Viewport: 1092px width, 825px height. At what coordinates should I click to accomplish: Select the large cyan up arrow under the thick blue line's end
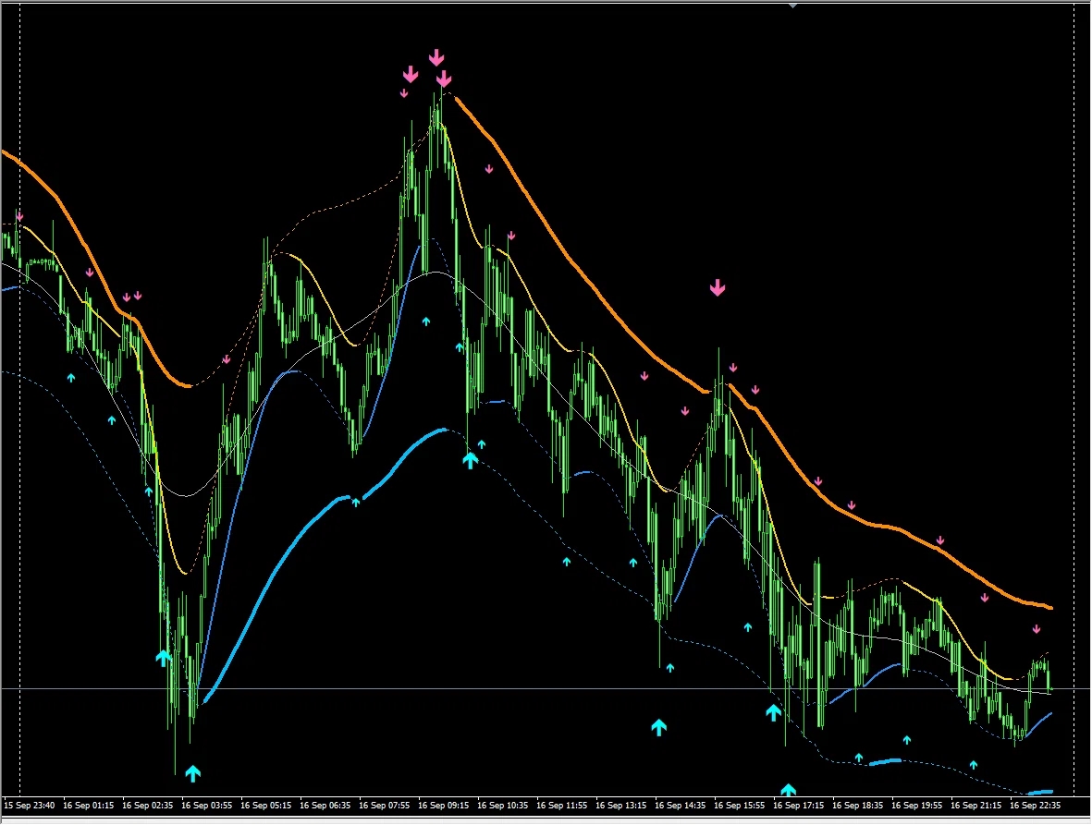point(471,458)
